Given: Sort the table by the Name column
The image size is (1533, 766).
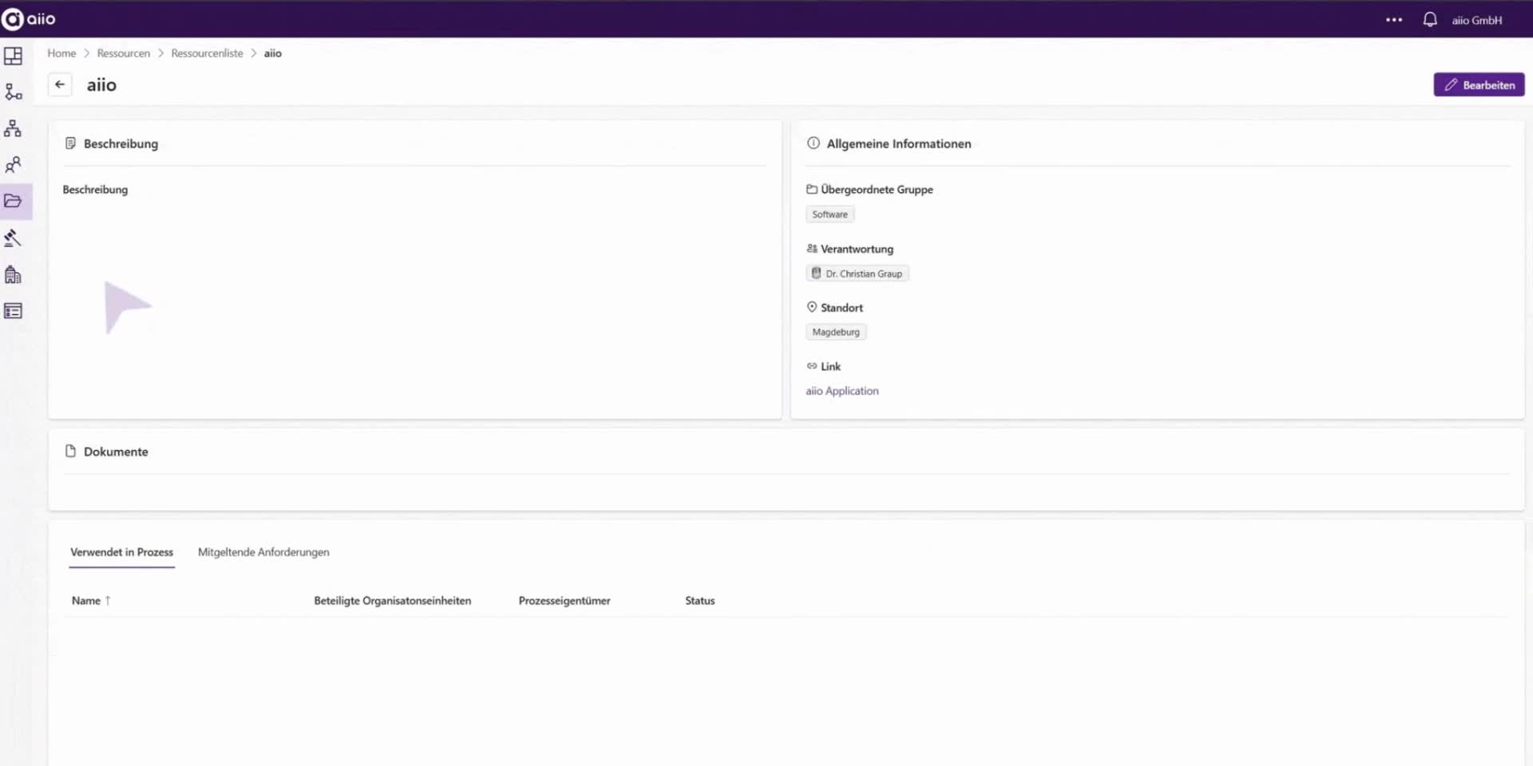Looking at the screenshot, I should pyautogui.click(x=85, y=601).
